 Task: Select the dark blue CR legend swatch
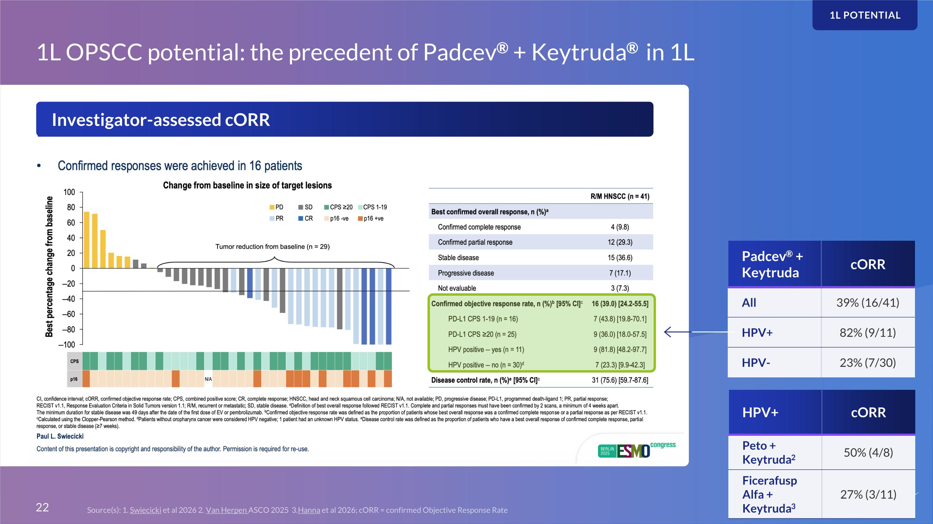click(x=301, y=218)
